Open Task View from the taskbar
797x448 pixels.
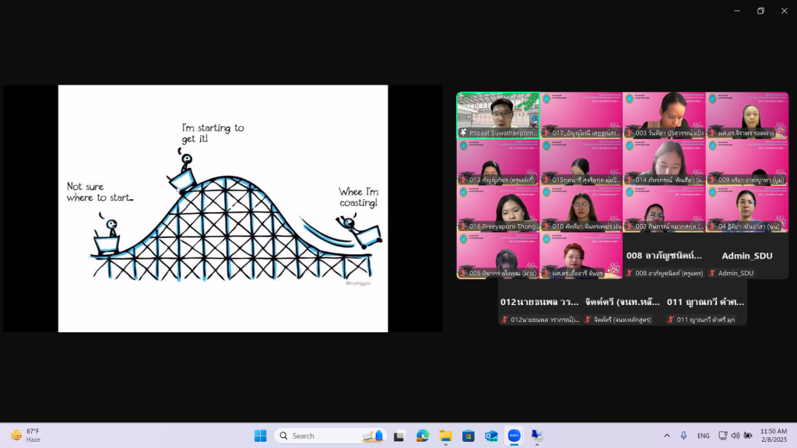[399, 436]
